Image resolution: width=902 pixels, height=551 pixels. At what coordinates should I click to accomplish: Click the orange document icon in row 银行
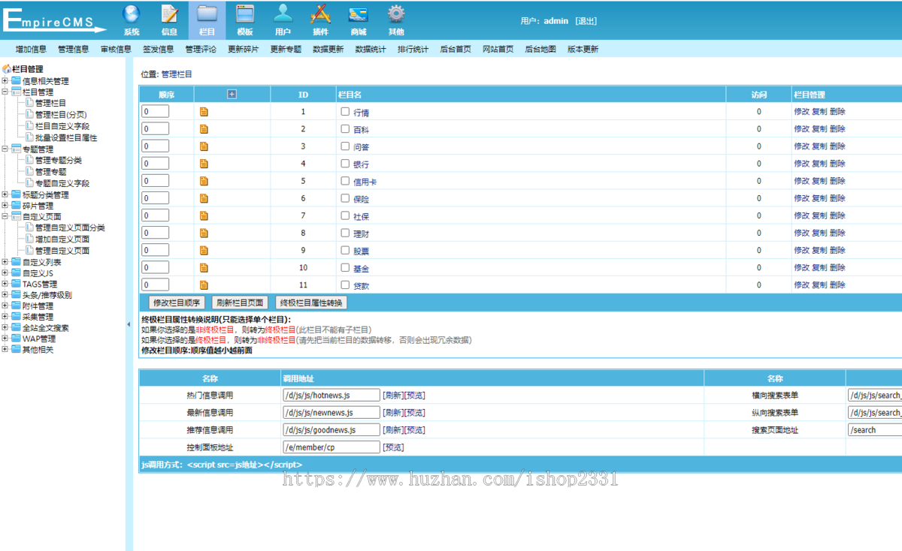pyautogui.click(x=204, y=164)
